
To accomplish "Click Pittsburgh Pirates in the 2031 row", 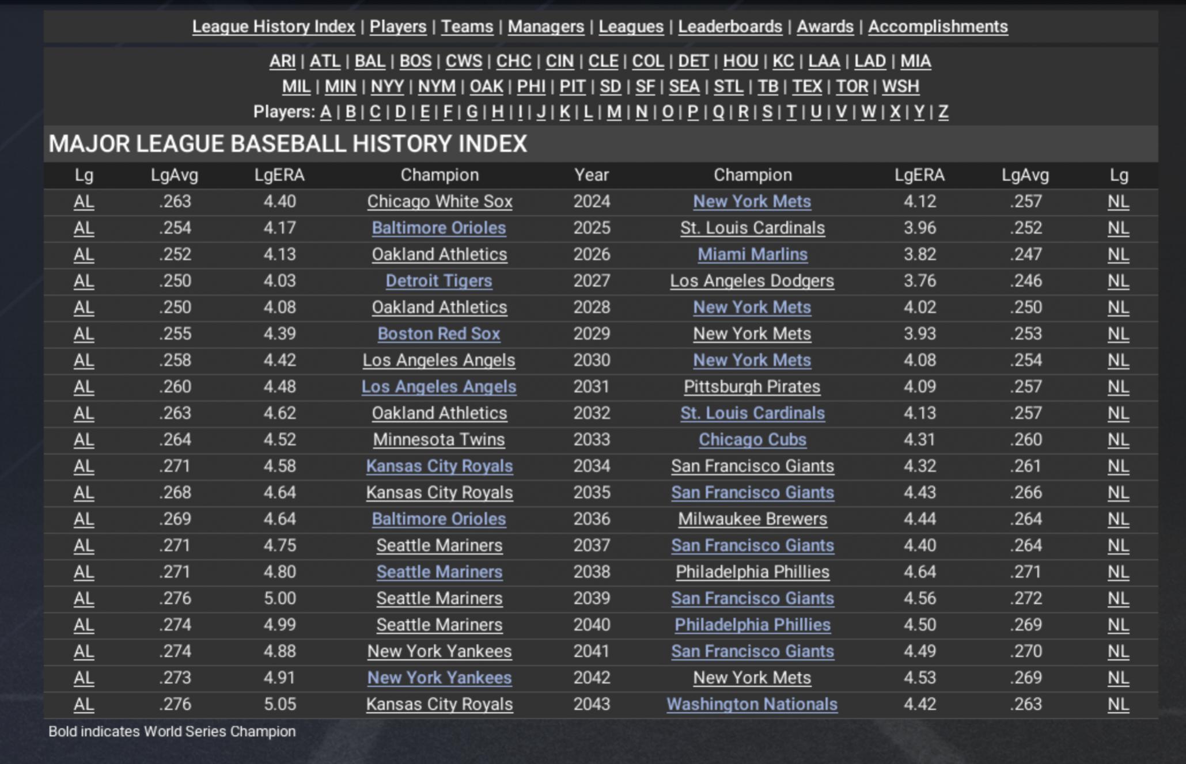I will pyautogui.click(x=752, y=387).
